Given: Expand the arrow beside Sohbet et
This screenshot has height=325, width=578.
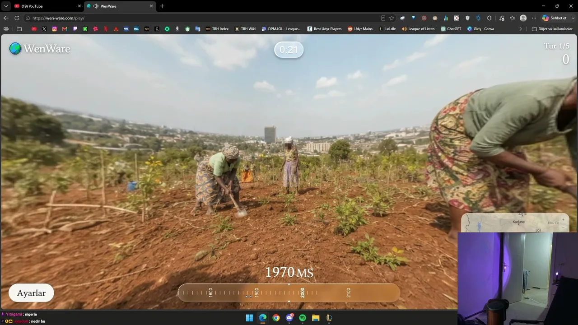Looking at the screenshot, I should coord(572,18).
